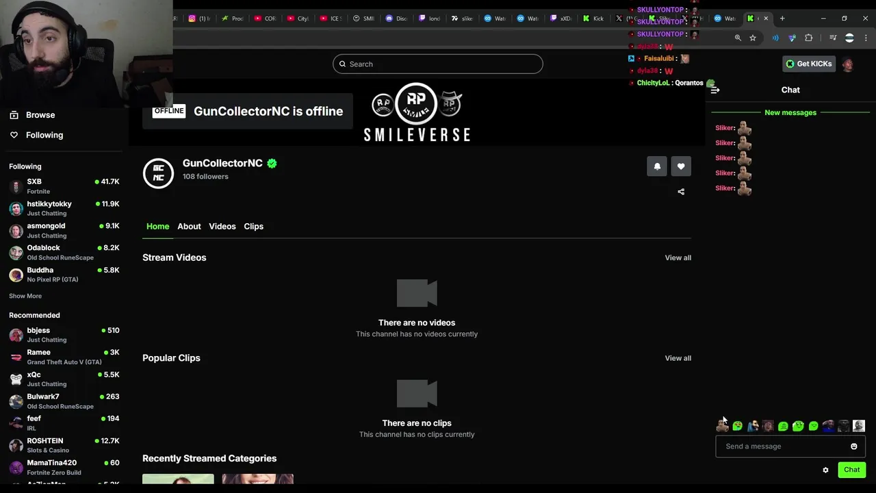Open browser zoom magnifier icon
The height and width of the screenshot is (493, 876).
click(x=738, y=38)
